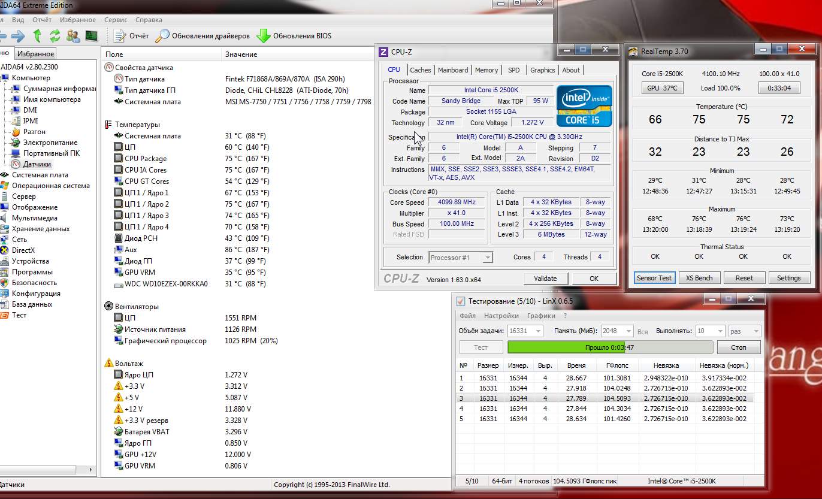This screenshot has height=499, width=822.
Task: Switch to the Caches tab in CPU-Z
Action: (x=421, y=70)
